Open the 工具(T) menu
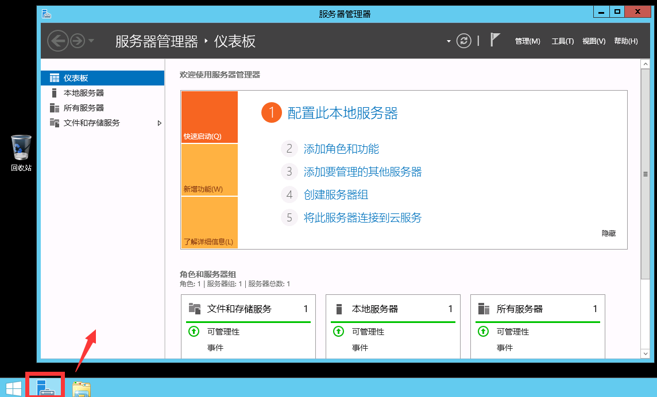The image size is (657, 397). click(x=562, y=41)
